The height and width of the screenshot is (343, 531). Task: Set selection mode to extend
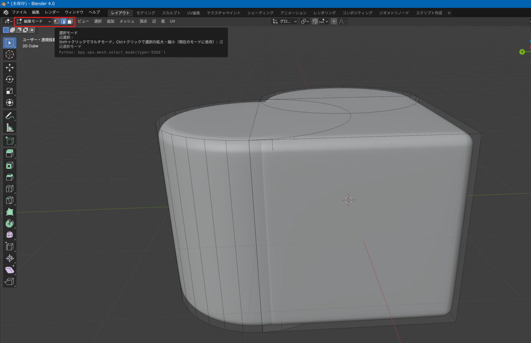click(x=12, y=30)
